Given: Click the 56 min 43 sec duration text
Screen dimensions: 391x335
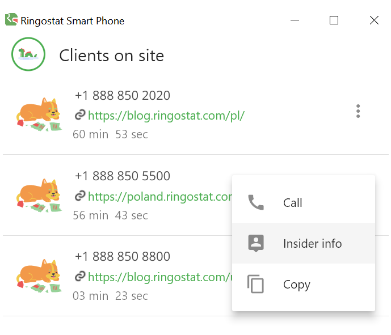Looking at the screenshot, I should 110,215.
